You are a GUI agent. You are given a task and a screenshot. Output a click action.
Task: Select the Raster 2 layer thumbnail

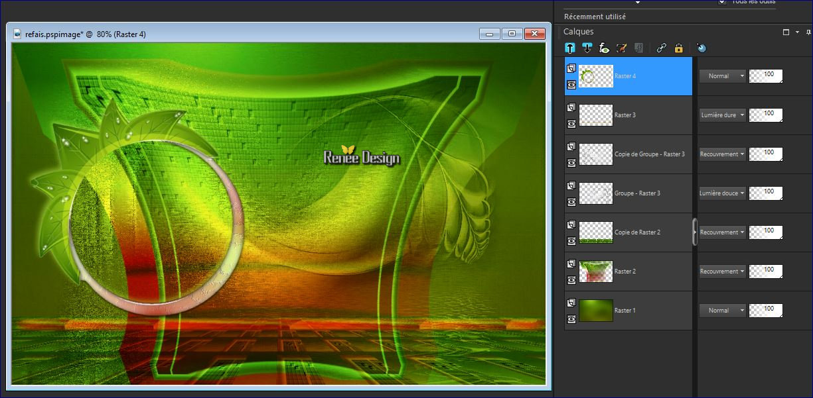click(x=595, y=272)
